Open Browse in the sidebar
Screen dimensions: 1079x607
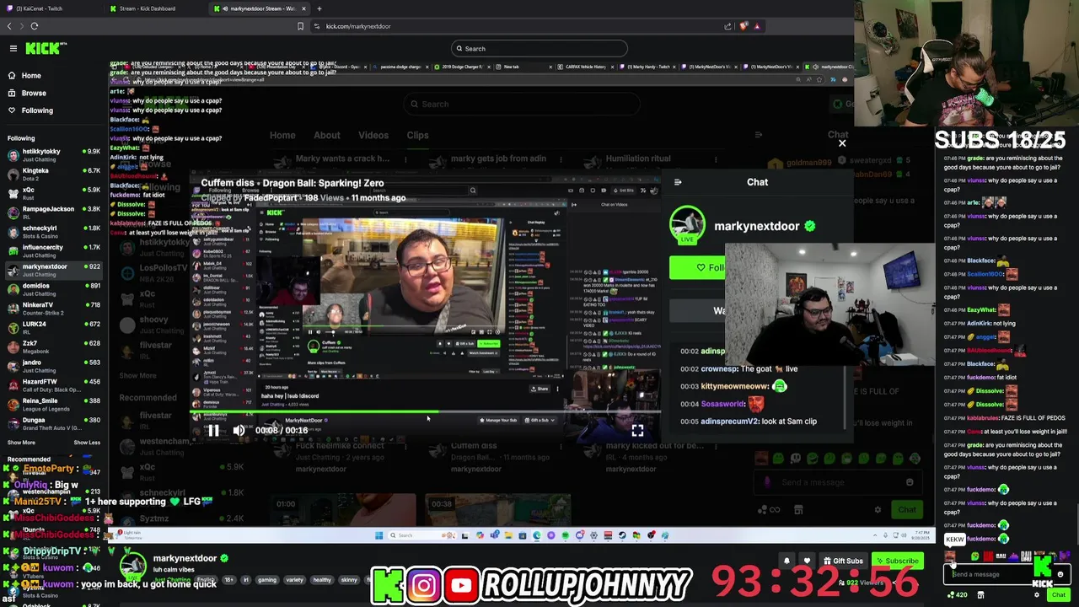click(34, 93)
